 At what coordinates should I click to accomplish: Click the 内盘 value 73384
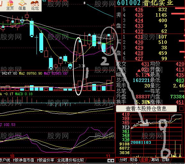click(x=177, y=97)
